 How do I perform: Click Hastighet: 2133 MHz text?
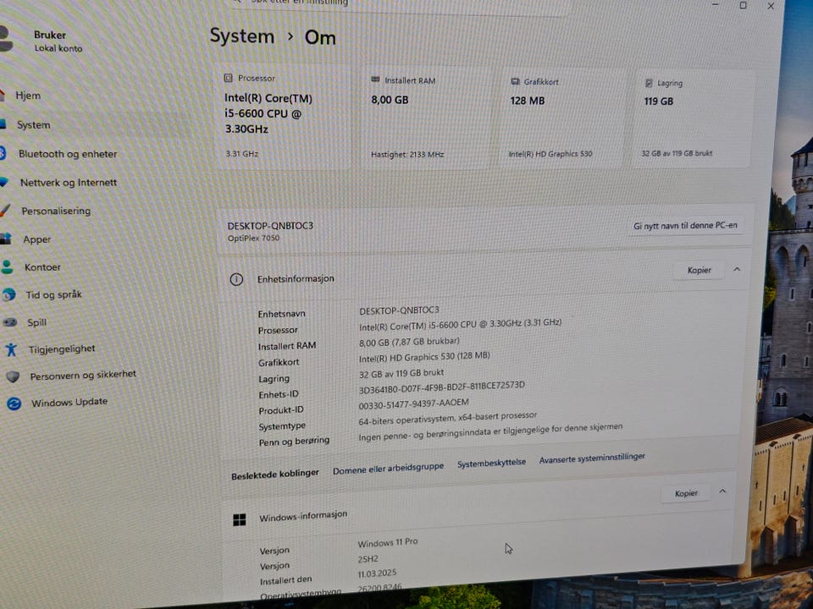[407, 154]
